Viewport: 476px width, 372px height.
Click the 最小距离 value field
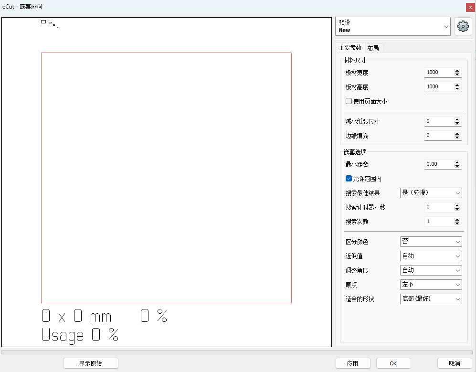[x=437, y=164]
